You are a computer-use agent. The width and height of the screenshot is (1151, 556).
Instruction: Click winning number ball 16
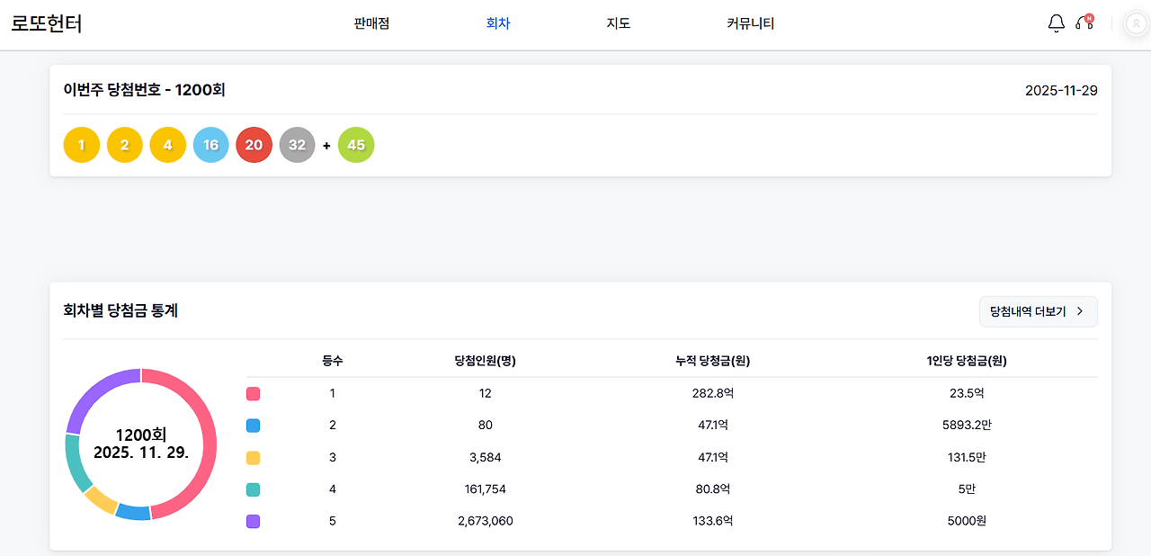pos(211,145)
